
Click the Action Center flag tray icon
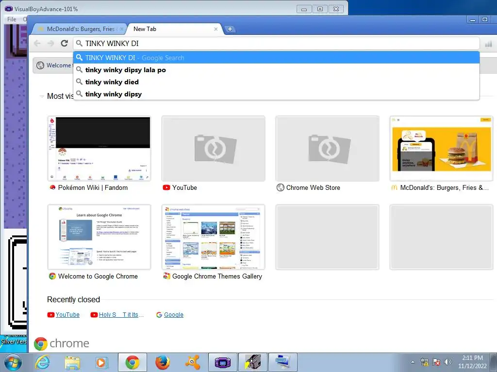[x=436, y=362]
